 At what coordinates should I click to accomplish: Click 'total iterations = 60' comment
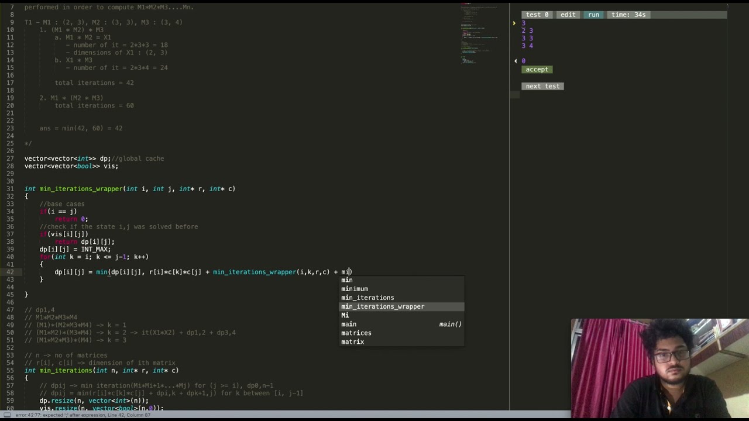tap(94, 106)
